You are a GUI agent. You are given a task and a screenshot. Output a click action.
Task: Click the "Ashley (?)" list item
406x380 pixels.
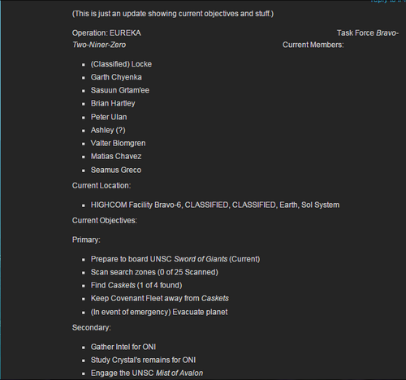point(108,130)
